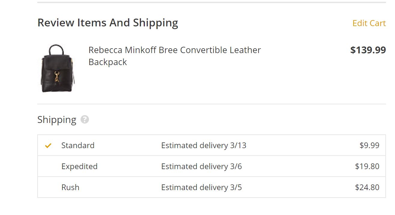Image resolution: width=395 pixels, height=215 pixels.
Task: Click Estimated delivery 3/5 text
Action: 201,187
